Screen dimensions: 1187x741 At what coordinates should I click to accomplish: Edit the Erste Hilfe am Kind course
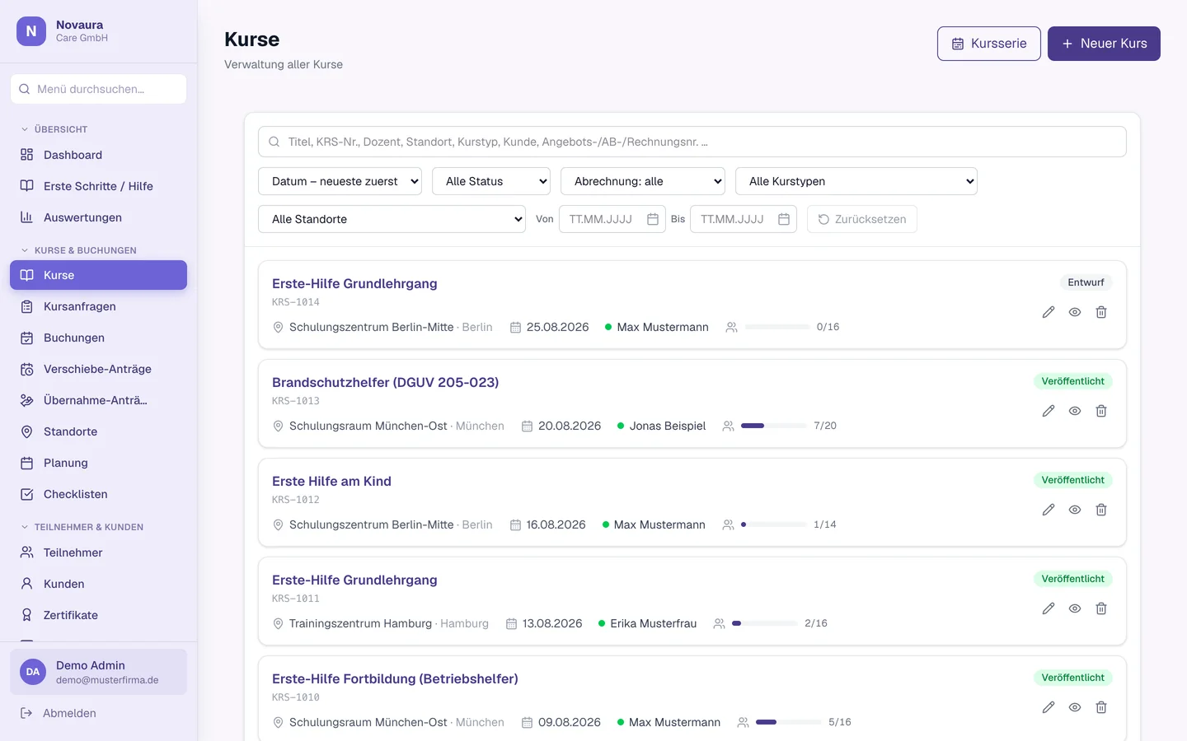click(x=1049, y=510)
